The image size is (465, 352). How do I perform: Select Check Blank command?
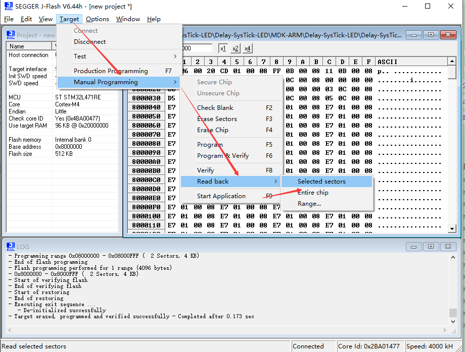[x=231, y=108]
